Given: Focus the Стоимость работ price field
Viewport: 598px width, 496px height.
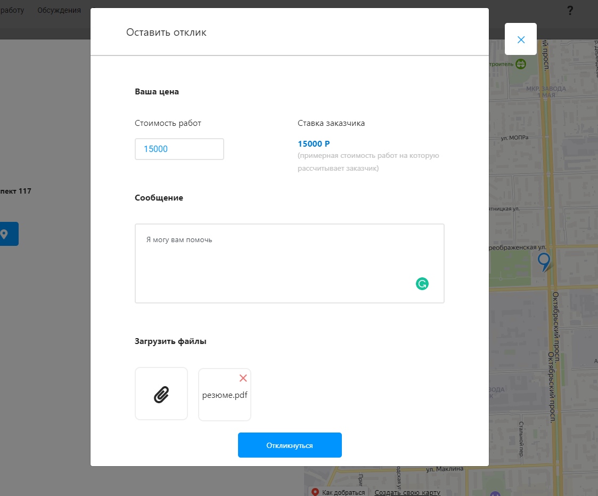Looking at the screenshot, I should 179,149.
